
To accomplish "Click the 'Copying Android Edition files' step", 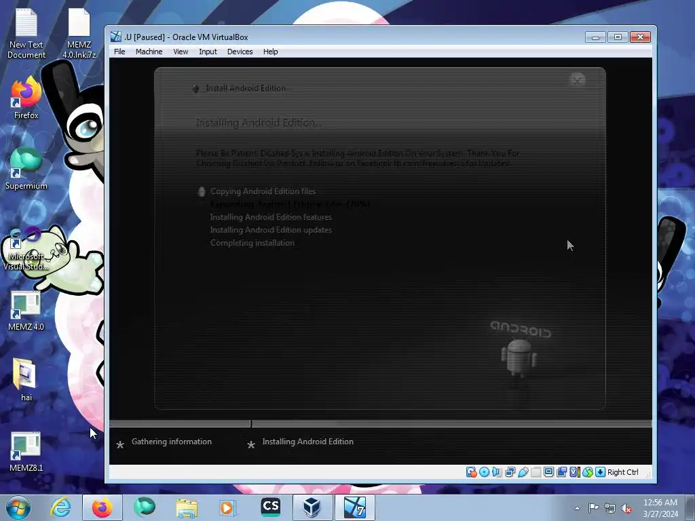I will click(263, 191).
